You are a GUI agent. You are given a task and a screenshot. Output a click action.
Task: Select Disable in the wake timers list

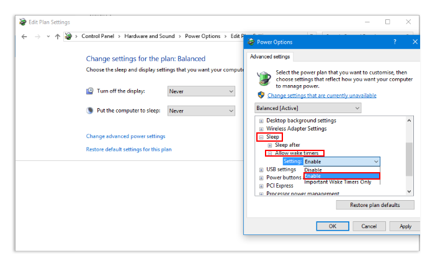pos(313,170)
